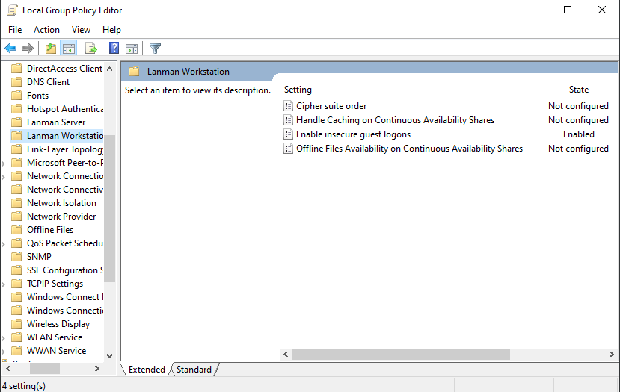Click the DNS Client folder icon

coord(16,82)
